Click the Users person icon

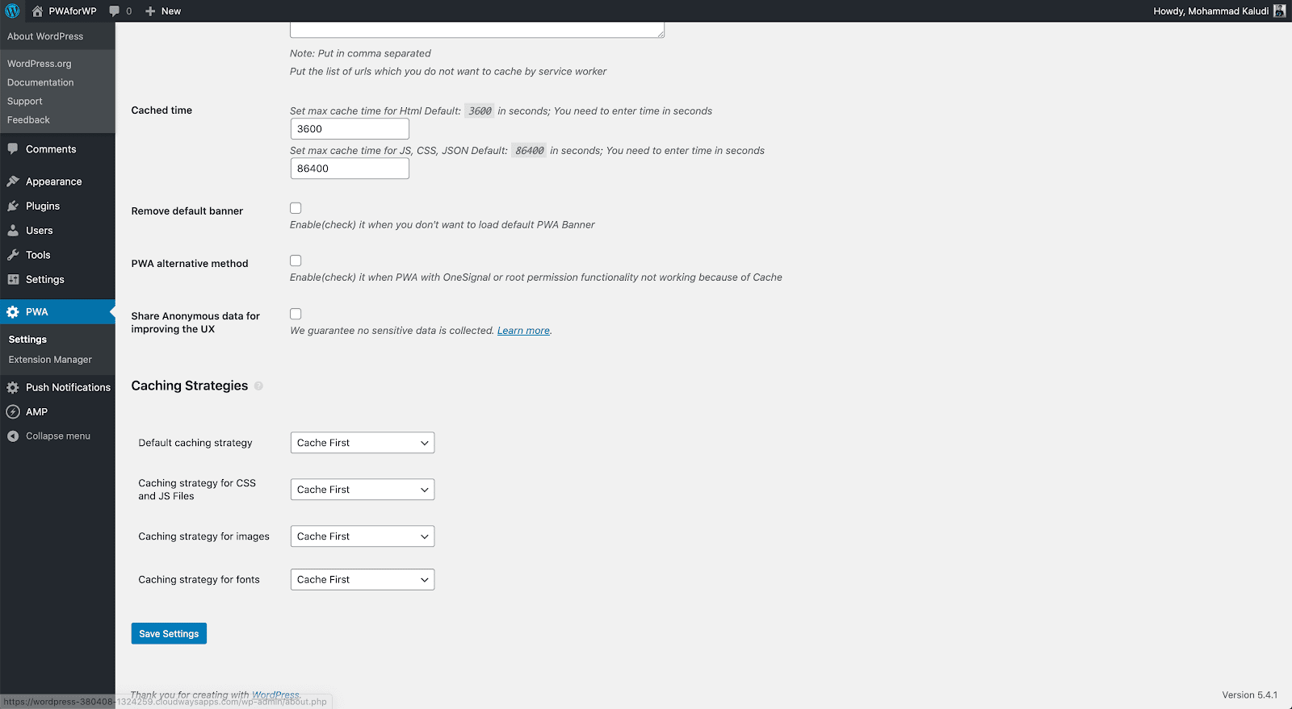coord(13,231)
